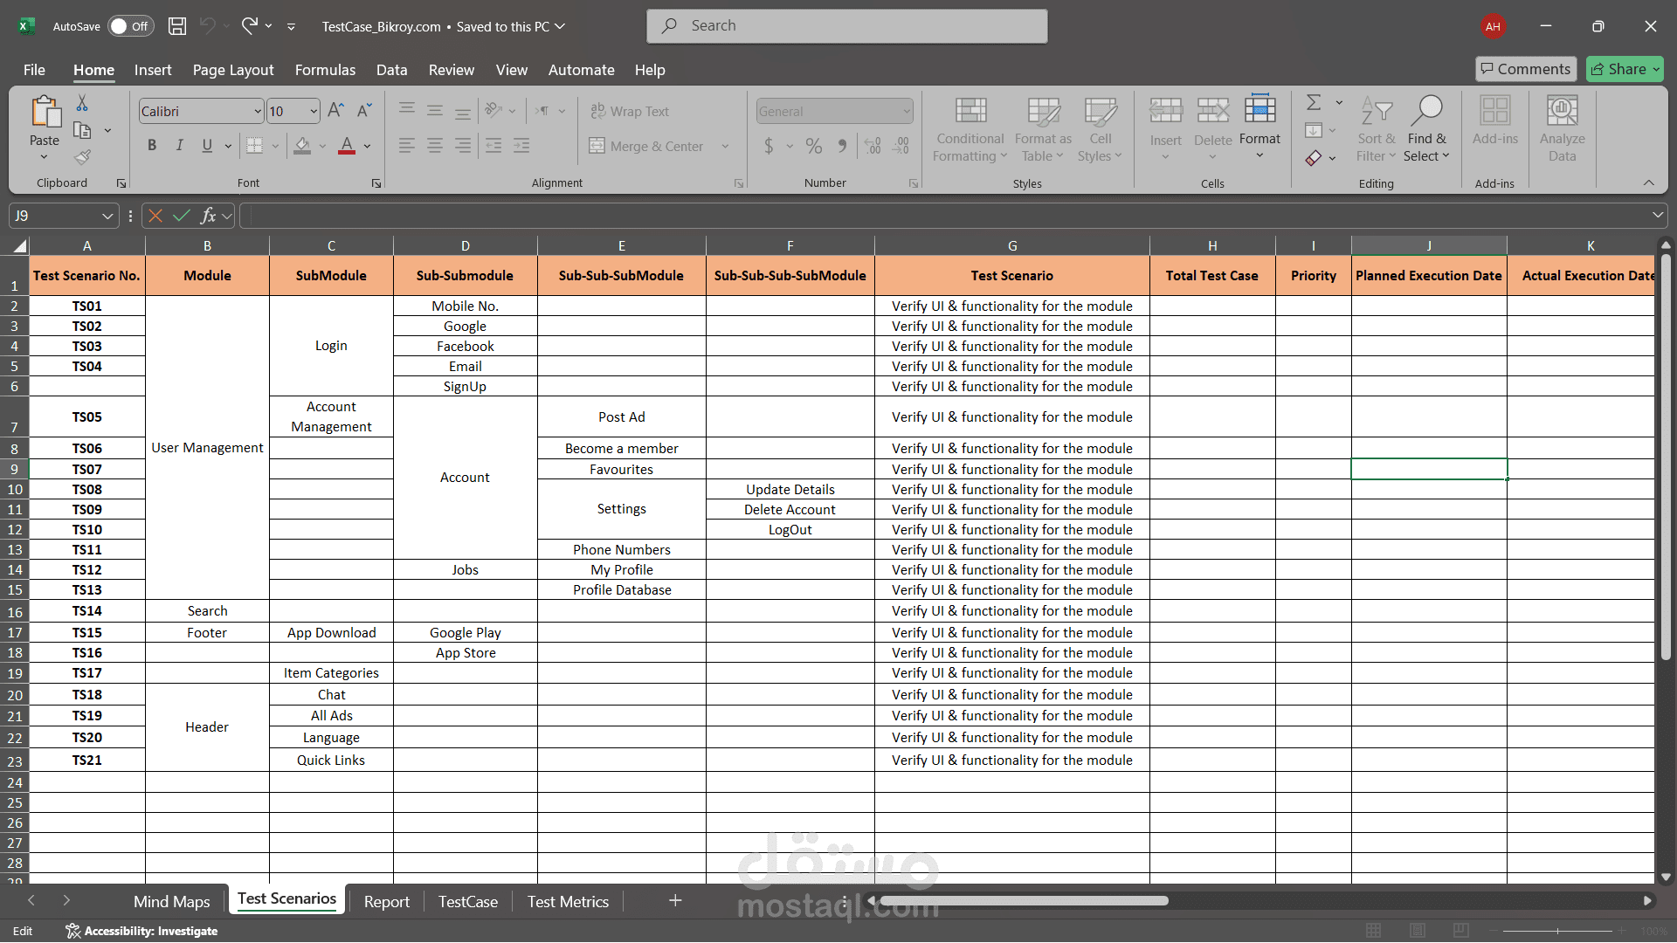This screenshot has height=943, width=1677.
Task: Apply the red Font Color swatch
Action: pyautogui.click(x=347, y=146)
